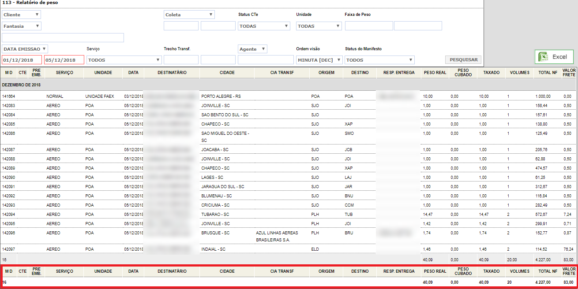Click the TUBARAO - SC city cell
578x289 pixels.
[x=215, y=215]
